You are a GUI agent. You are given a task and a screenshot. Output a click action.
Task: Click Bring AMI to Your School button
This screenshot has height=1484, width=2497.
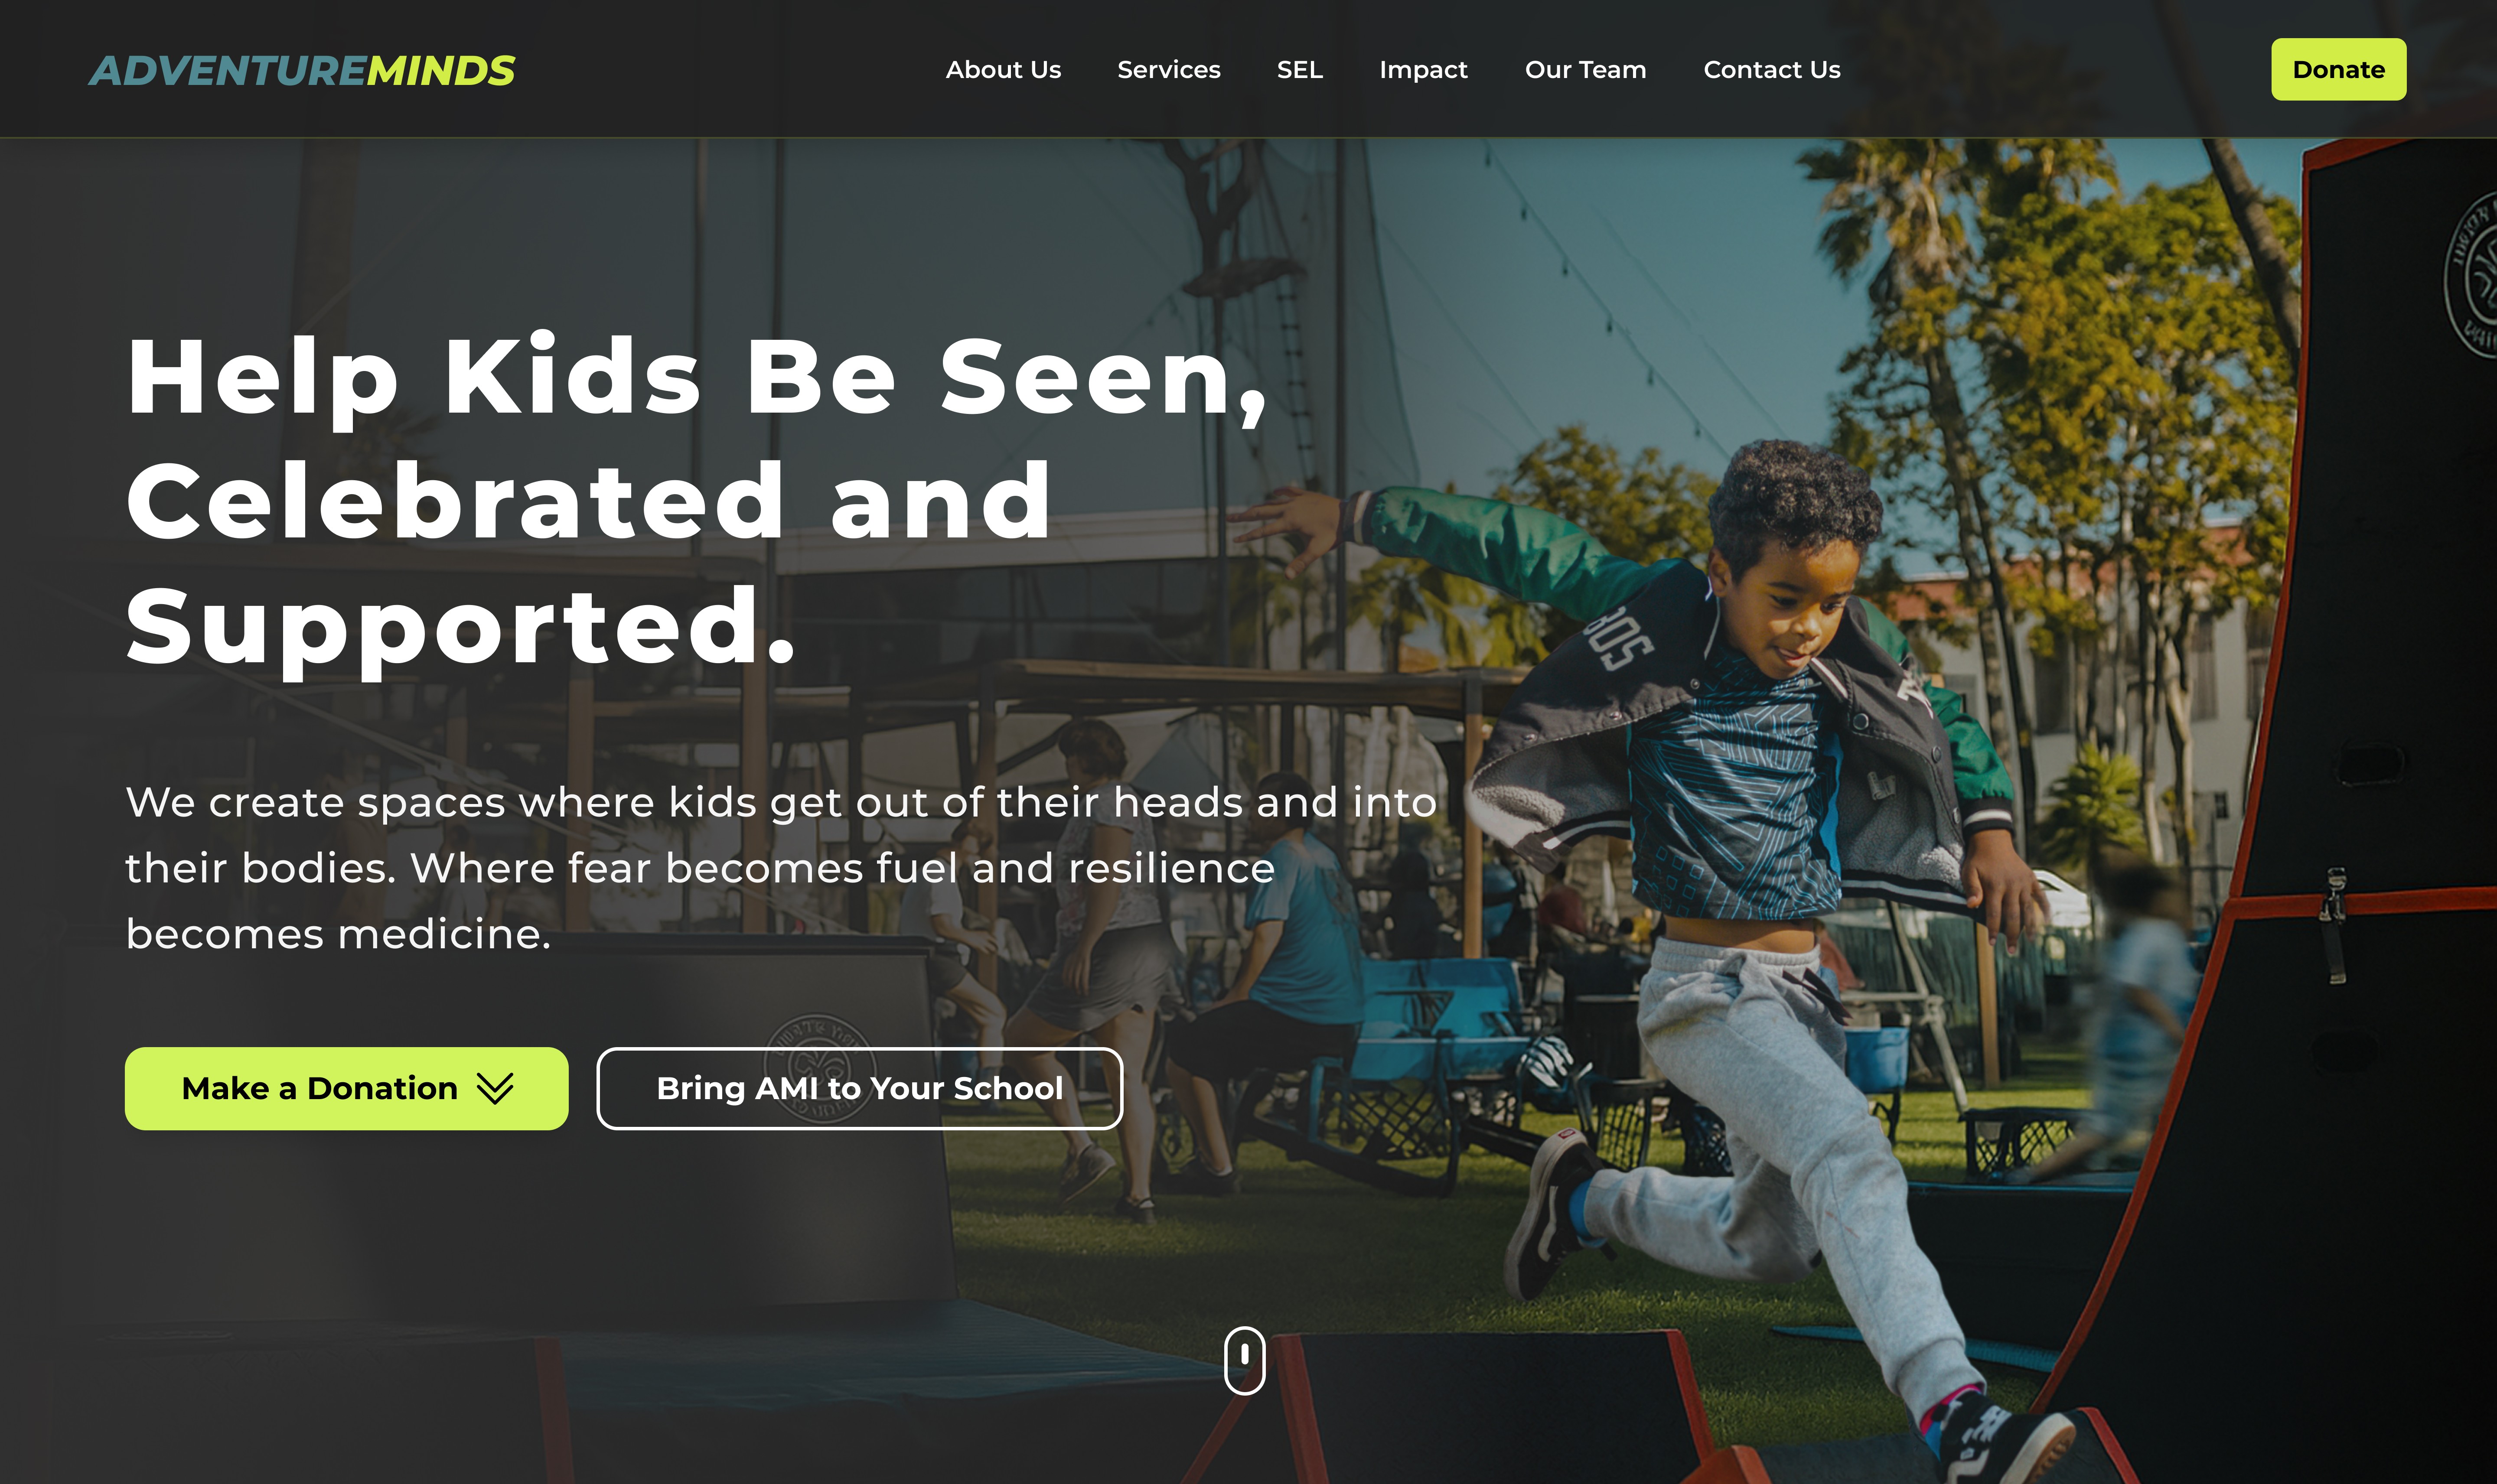coord(859,1088)
